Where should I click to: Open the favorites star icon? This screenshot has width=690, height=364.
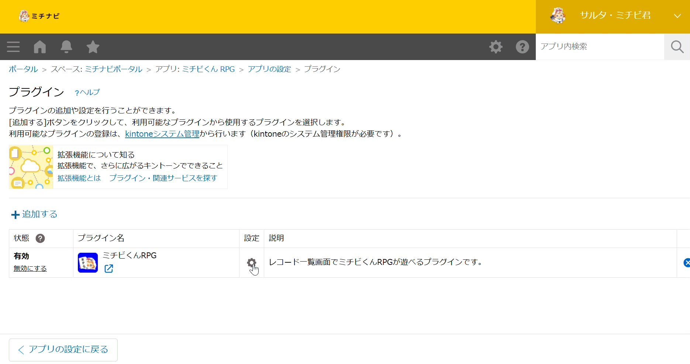pyautogui.click(x=93, y=47)
